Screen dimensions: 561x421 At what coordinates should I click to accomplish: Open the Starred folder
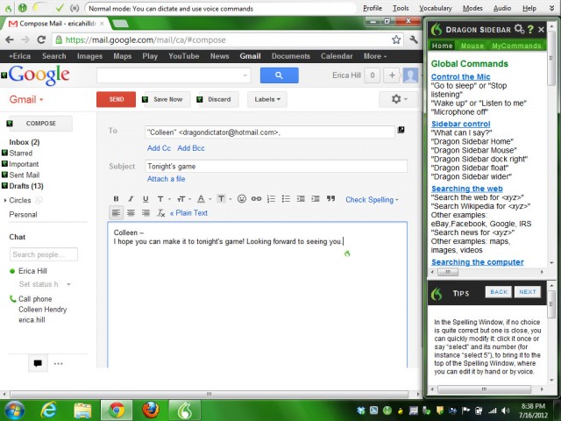[20, 153]
